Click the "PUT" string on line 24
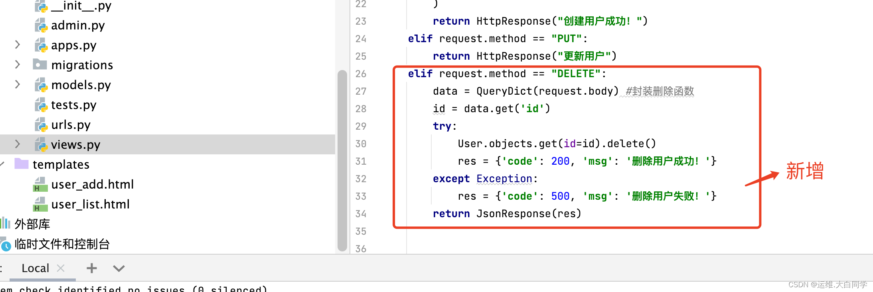Viewport: 873px width, 292px height. pos(567,39)
